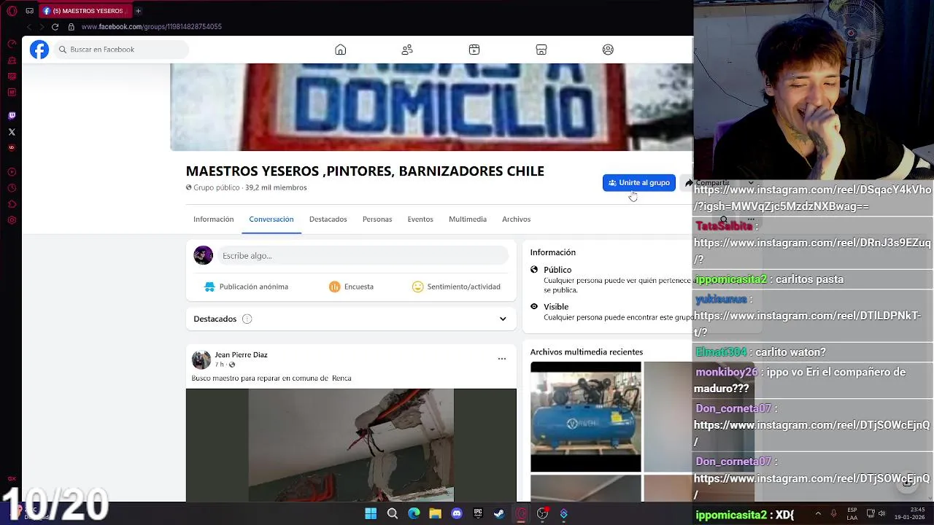This screenshot has width=934, height=525.
Task: Click Unirte al grupo button
Action: tap(639, 183)
